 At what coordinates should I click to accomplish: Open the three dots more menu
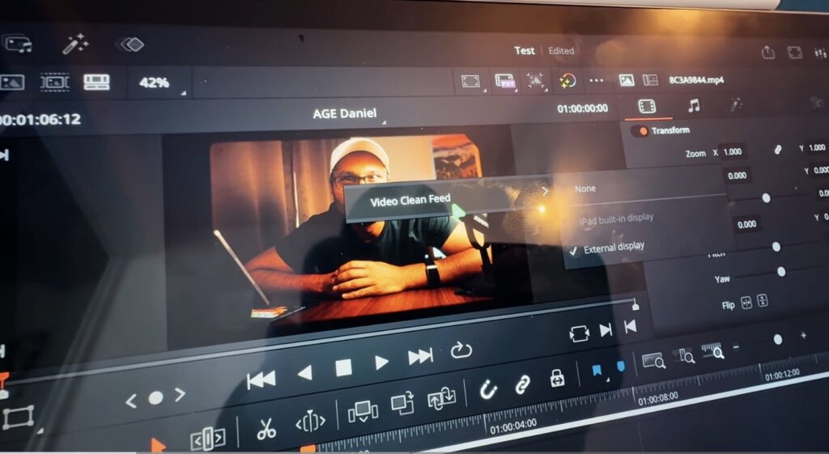click(x=597, y=81)
